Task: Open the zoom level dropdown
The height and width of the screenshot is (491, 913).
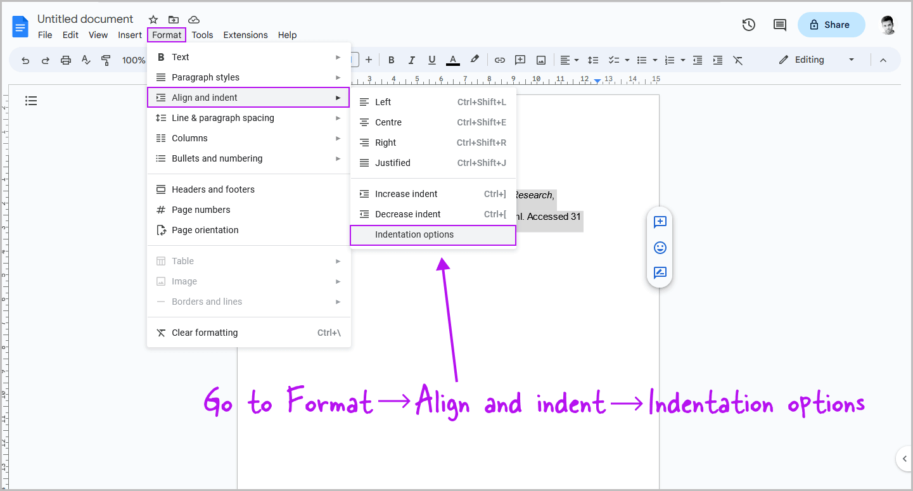Action: 134,60
